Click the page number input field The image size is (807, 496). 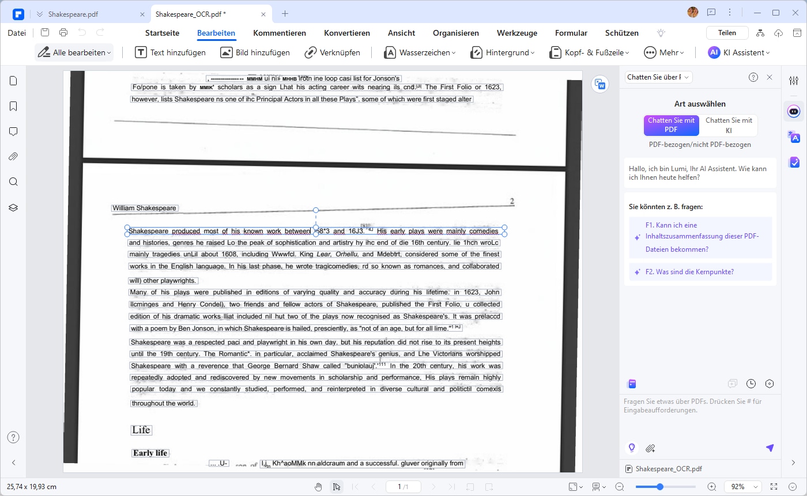(403, 487)
